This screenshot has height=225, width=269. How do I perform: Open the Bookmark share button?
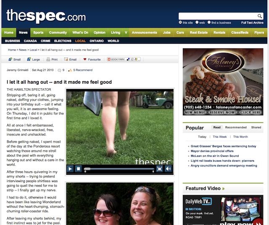pos(124,59)
